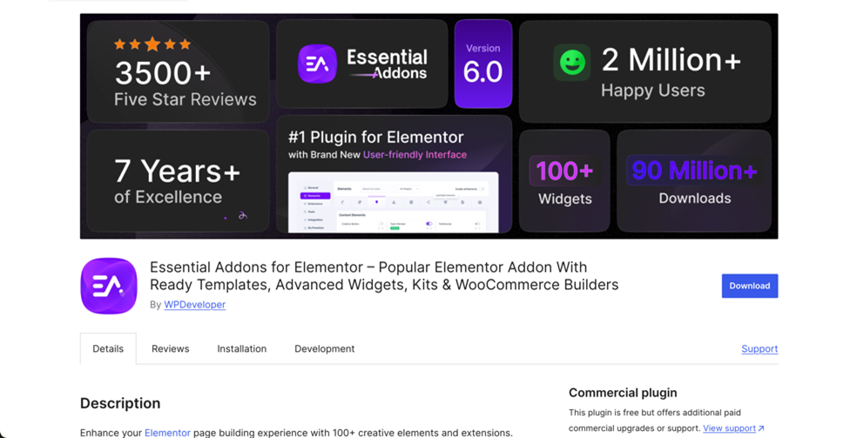This screenshot has width=857, height=438.
Task: Open the Details tab
Action: 108,348
